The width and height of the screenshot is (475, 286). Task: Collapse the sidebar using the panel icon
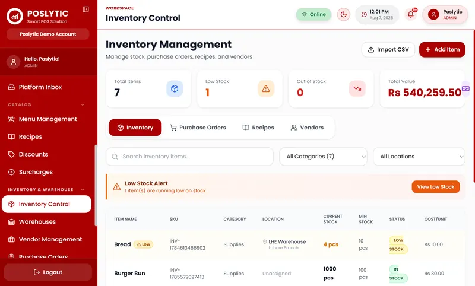coord(85,9)
